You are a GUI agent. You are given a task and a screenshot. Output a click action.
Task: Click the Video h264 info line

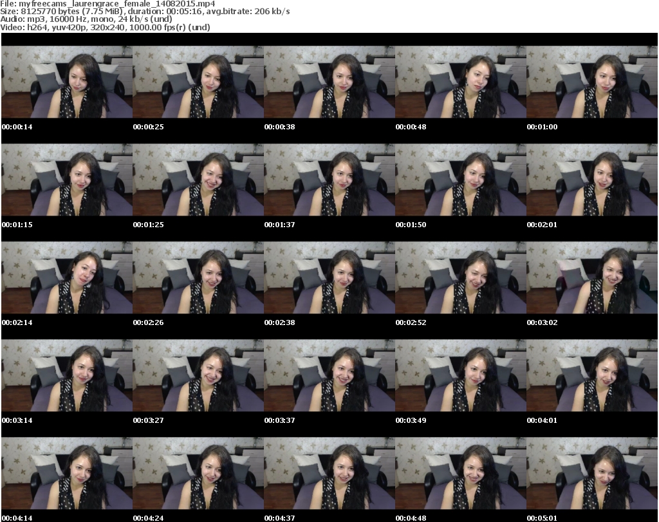105,27
